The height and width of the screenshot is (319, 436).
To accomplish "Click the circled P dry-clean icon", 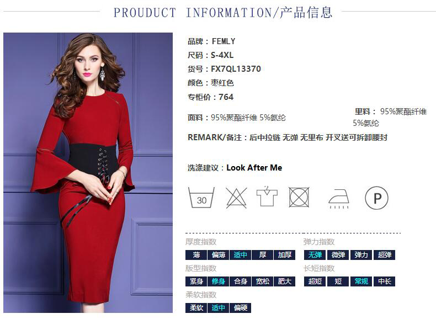I will (376, 198).
